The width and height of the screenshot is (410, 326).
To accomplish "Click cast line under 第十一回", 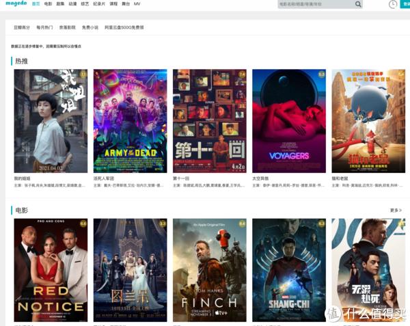I will tap(209, 185).
